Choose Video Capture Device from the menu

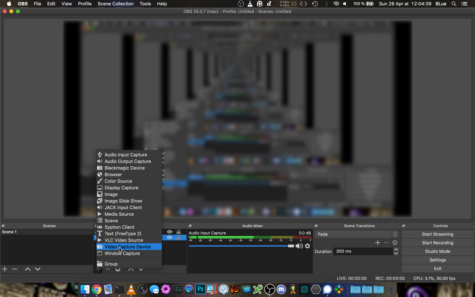coord(129,247)
